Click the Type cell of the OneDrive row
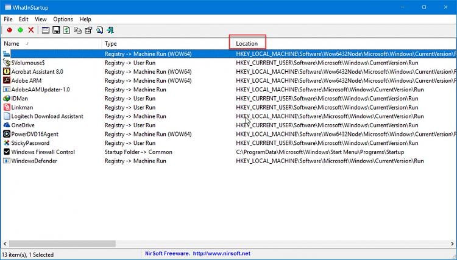 130,125
